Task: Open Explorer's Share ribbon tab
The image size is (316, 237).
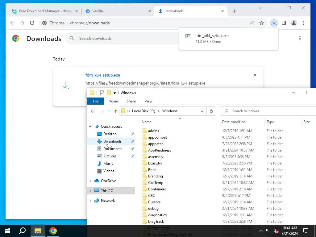Action: (x=131, y=101)
